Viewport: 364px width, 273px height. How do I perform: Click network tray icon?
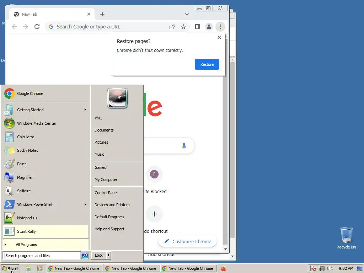pos(321,269)
